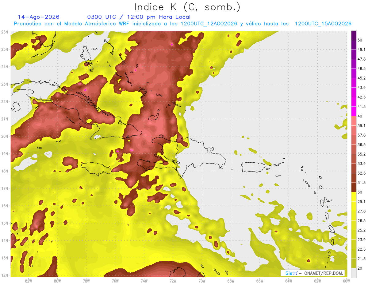Click the colorbar value 22.6
Image resolution: width=368 pixels, height=285 pixels.
[362, 249]
